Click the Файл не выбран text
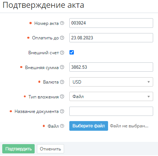This screenshot has height=156, width=158. 129,126
